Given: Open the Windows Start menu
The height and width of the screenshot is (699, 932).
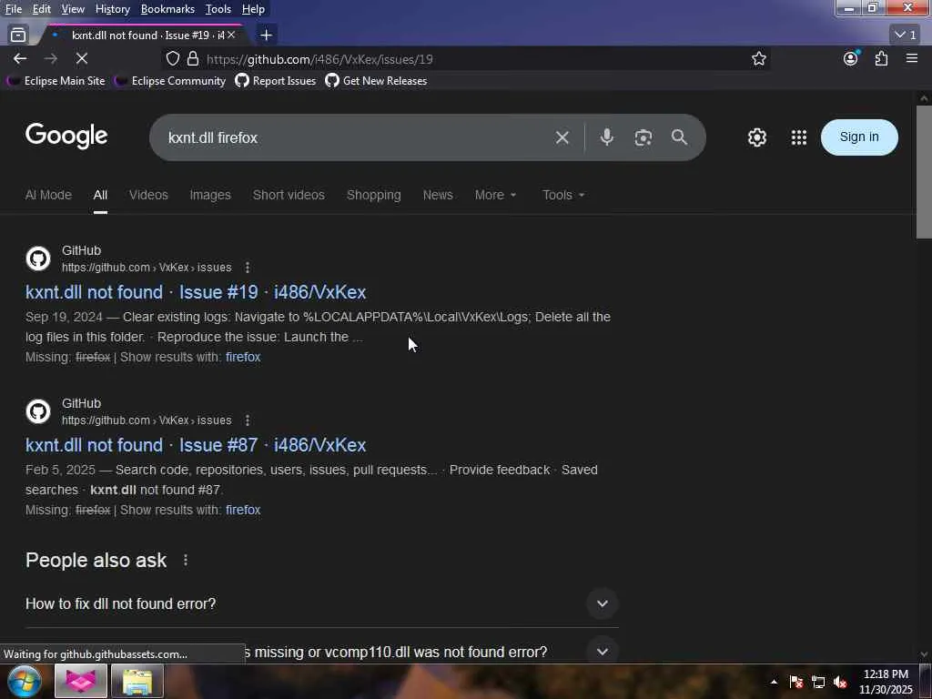Looking at the screenshot, I should [25, 681].
